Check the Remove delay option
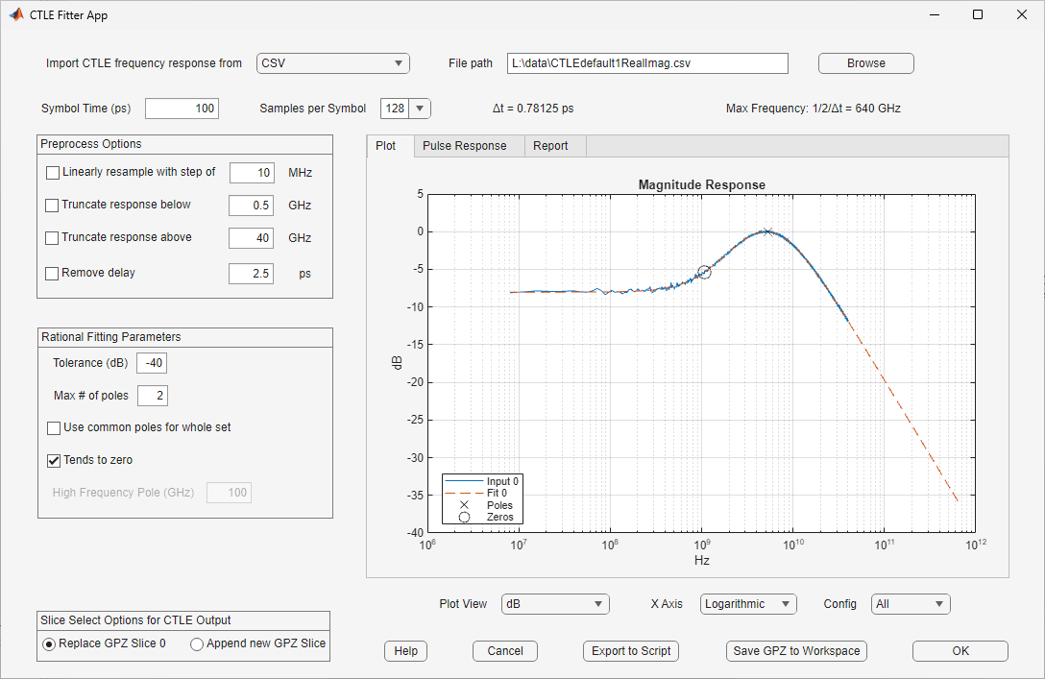1045x679 pixels. click(x=53, y=274)
